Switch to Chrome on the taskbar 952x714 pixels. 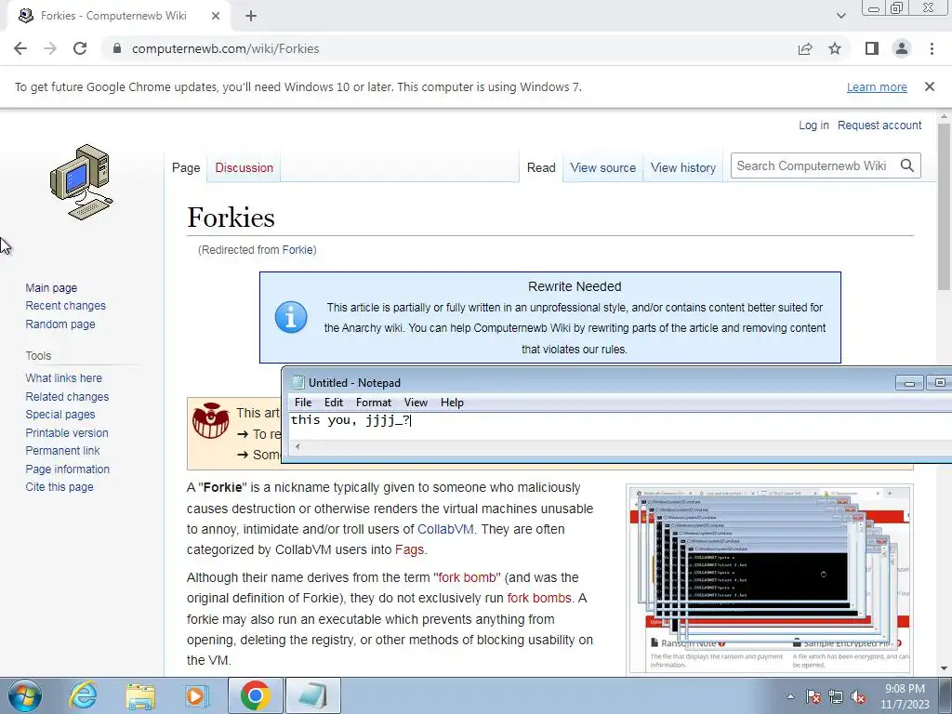[255, 695]
